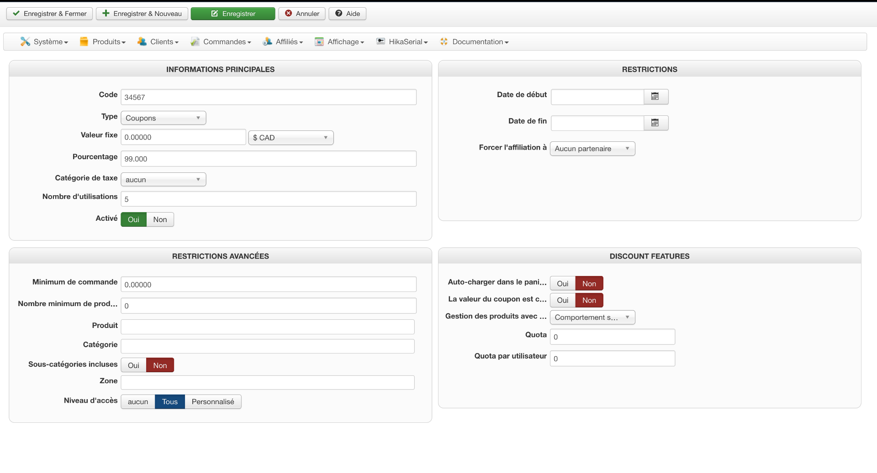Click the edit icon on Enregistrer
Screen dimensions: 877x473
[215, 14]
